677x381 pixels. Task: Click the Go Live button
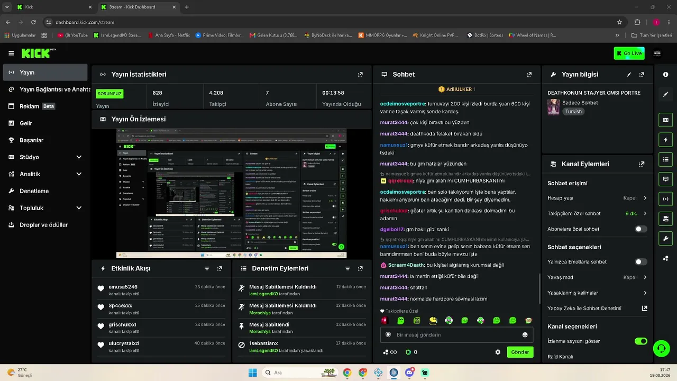(629, 53)
